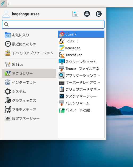This screenshot has width=133, height=167.
Task: Click the Whisker menu panel button
Action: tap(3, 3)
